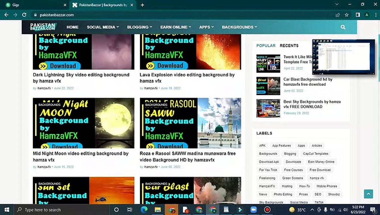Close the PakistanBazzar browser tab
Viewport: 380px width, 215px height.
[132, 5]
